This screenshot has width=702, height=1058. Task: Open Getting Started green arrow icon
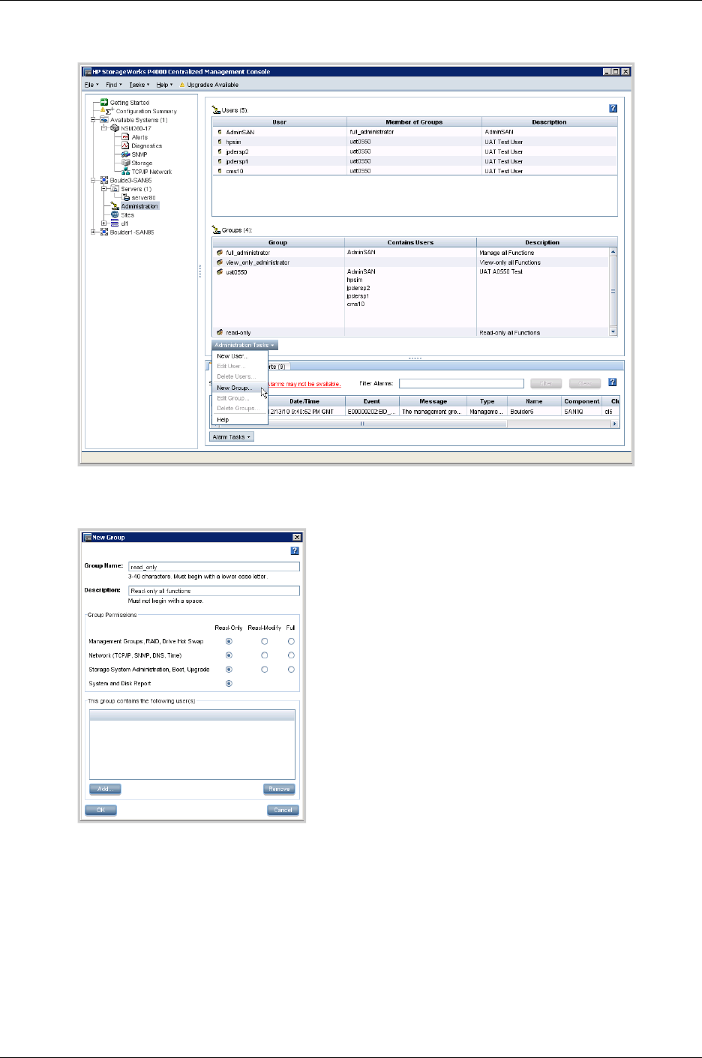105,103
